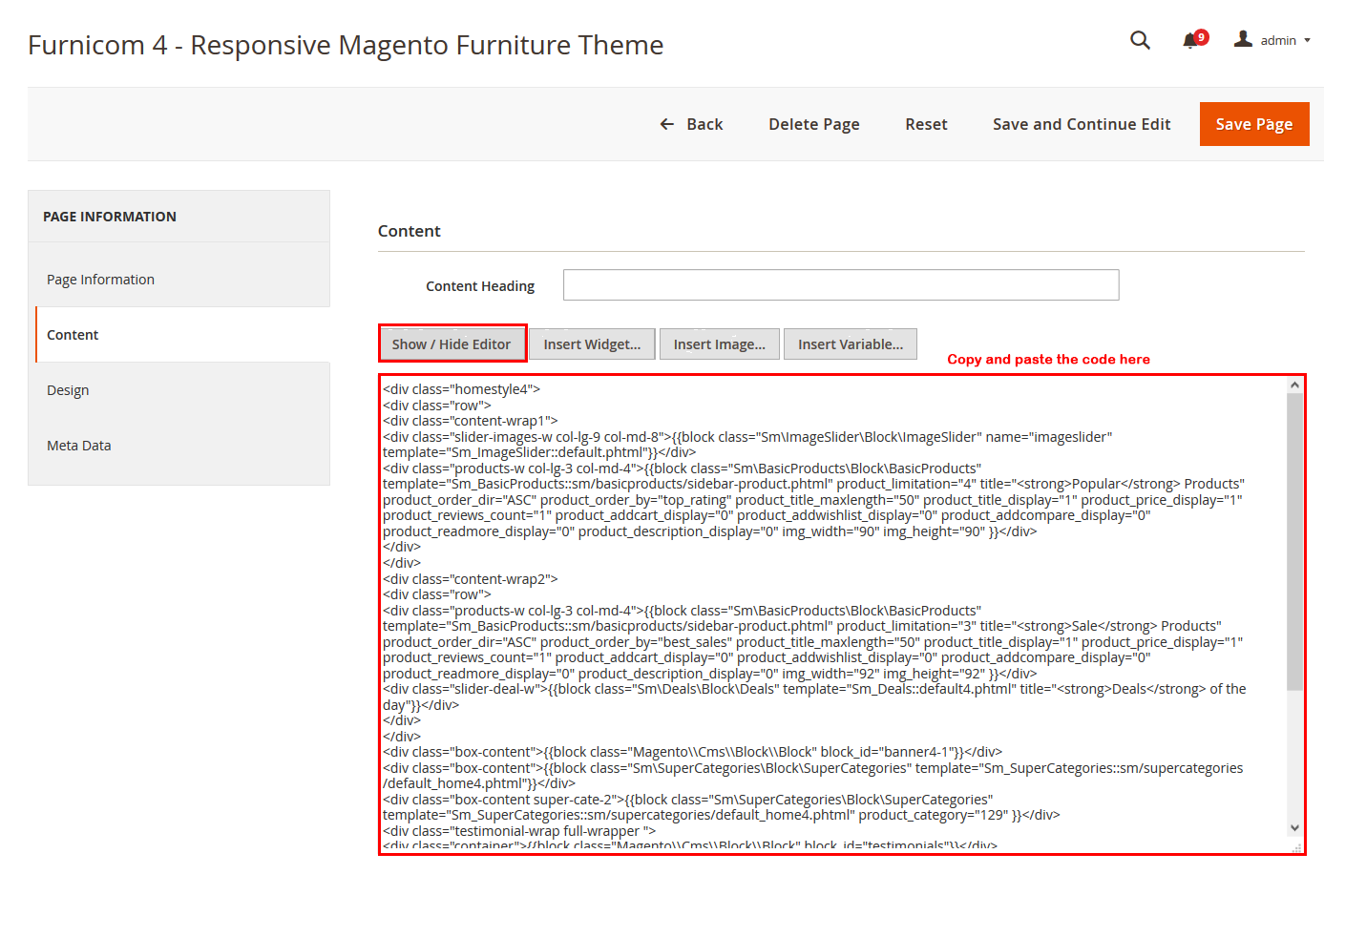Click the textarea vertical scrollbar thumb
This screenshot has height=937, width=1345.
[x=1294, y=541]
